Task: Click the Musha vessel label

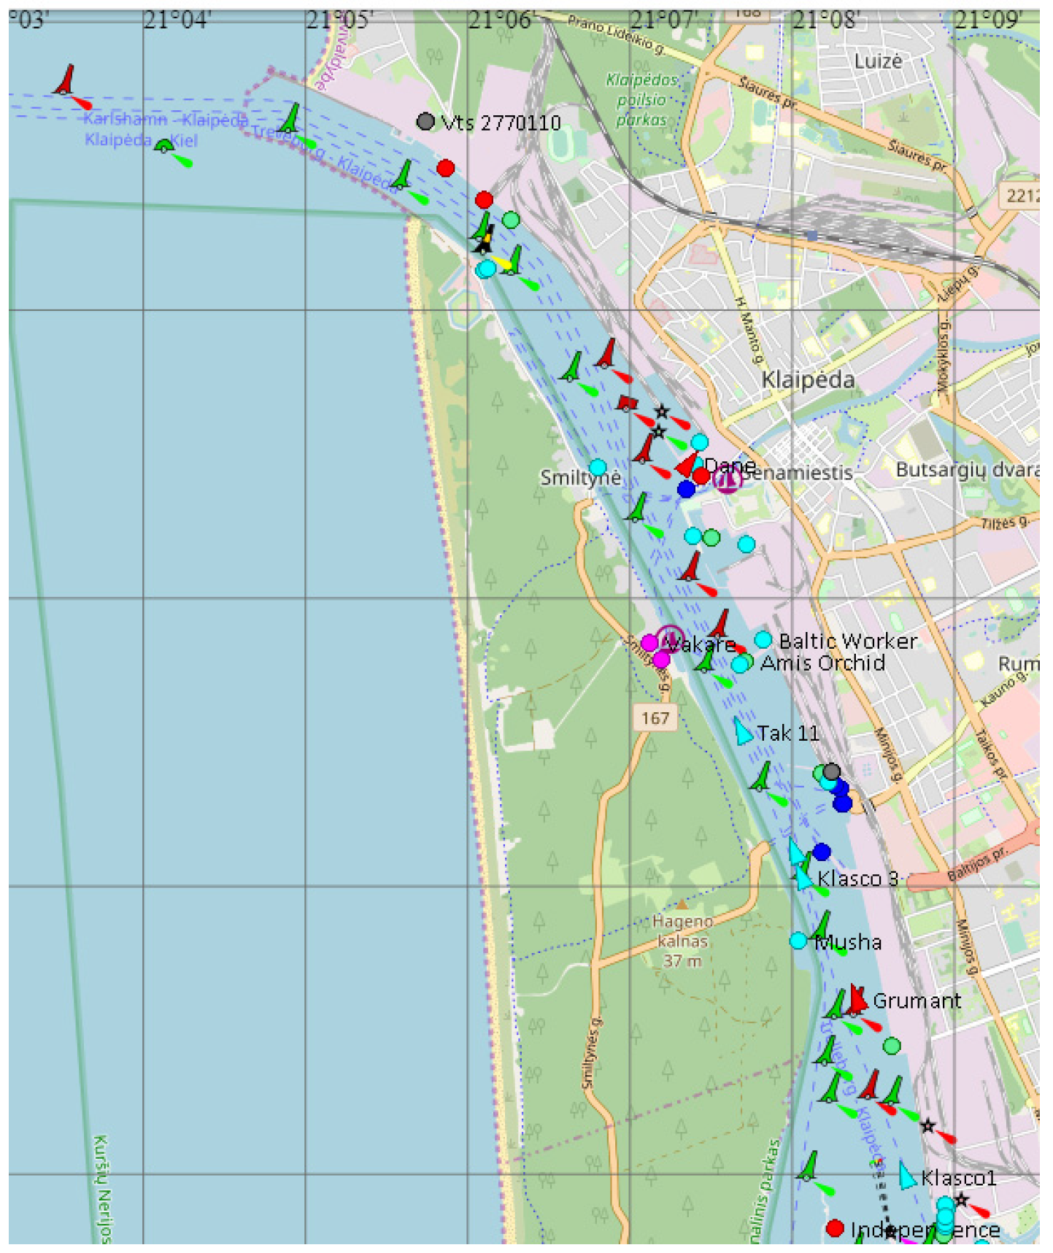Action: coord(848,942)
